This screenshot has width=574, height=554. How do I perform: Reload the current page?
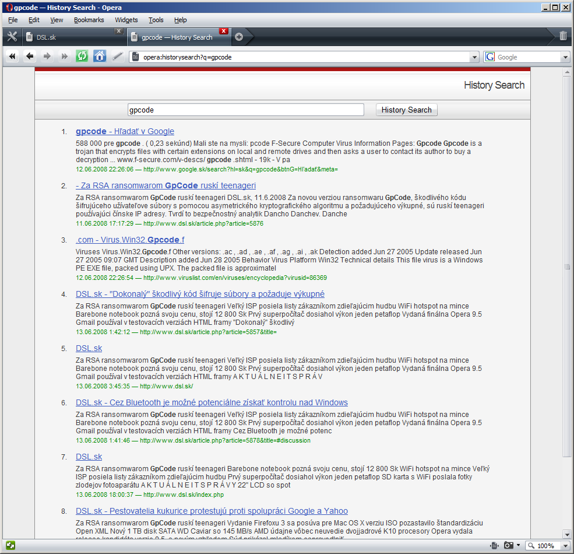click(82, 57)
